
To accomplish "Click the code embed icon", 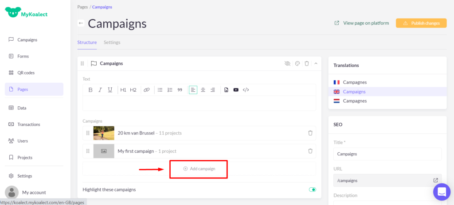I will 246,90.
